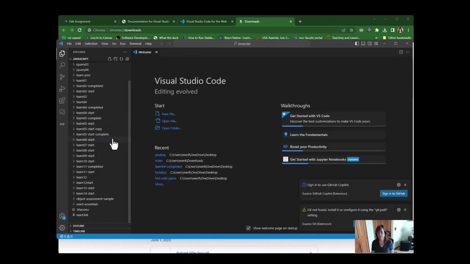Open the Explorer view in activity bar

(62, 54)
